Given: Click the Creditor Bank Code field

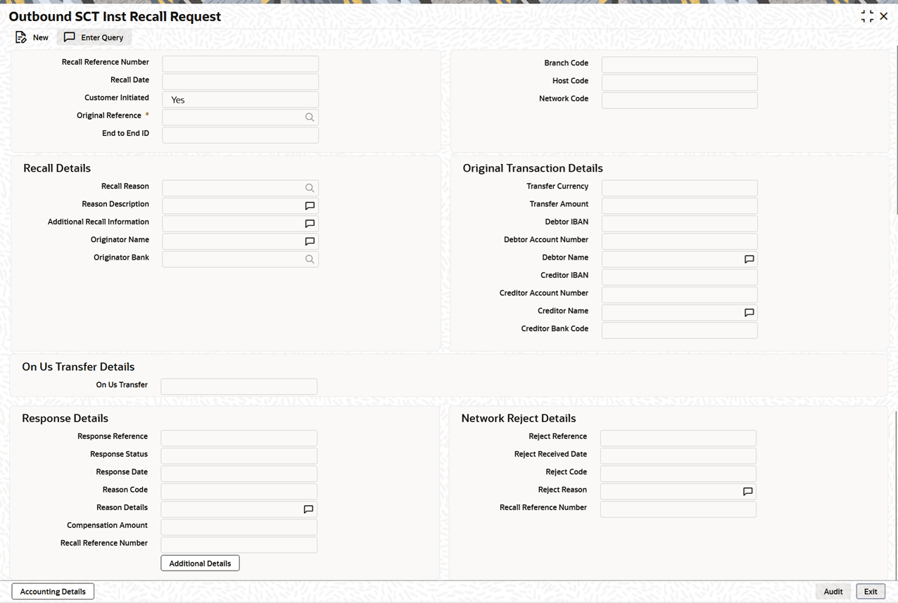Looking at the screenshot, I should [679, 331].
